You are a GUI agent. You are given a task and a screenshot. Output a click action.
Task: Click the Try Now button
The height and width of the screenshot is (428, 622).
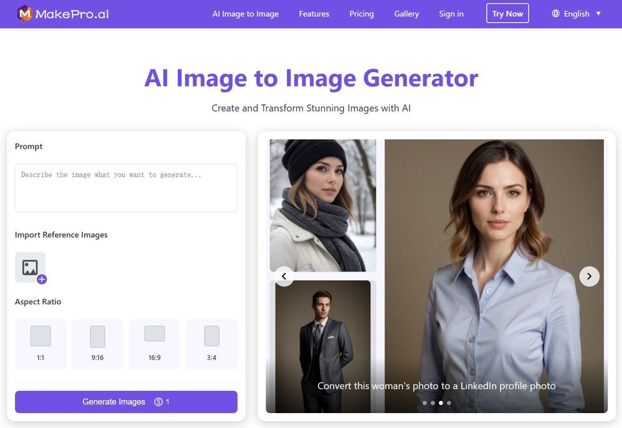(x=508, y=13)
